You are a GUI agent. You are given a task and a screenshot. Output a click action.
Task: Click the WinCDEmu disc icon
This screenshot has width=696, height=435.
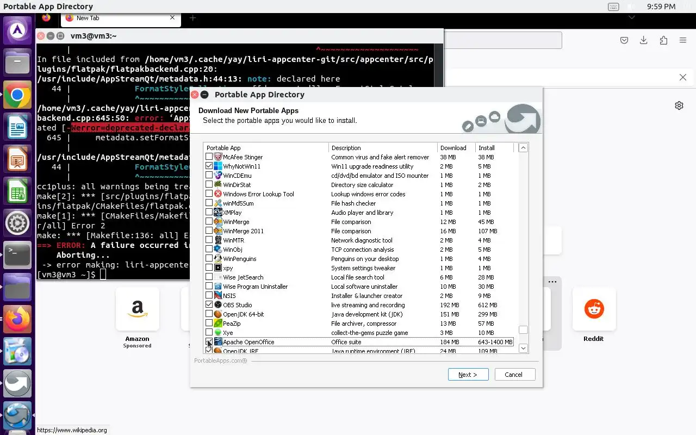[x=218, y=176]
